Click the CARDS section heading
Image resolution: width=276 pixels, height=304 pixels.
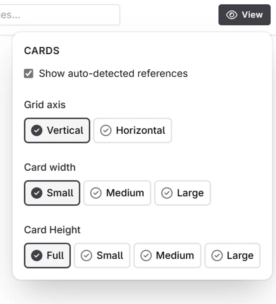tap(41, 51)
